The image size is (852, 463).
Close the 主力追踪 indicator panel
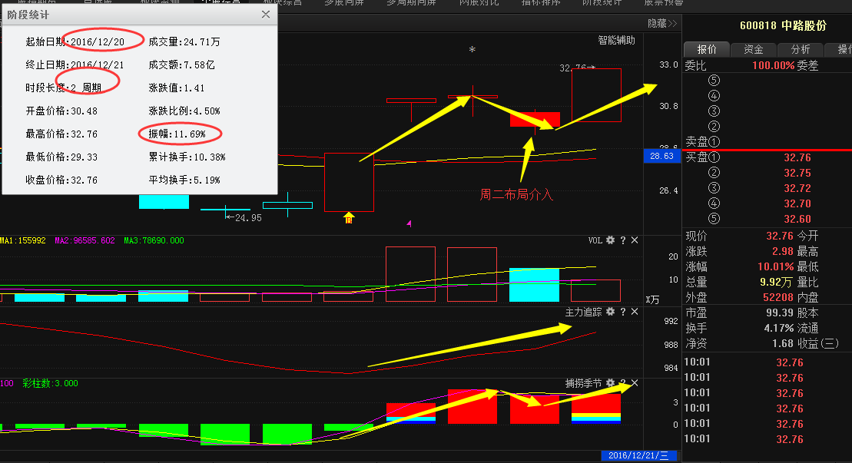point(635,312)
